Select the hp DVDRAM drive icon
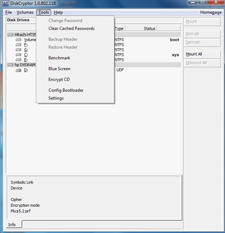Image resolution: width=225 pixels, height=233 pixels. click(x=10, y=65)
